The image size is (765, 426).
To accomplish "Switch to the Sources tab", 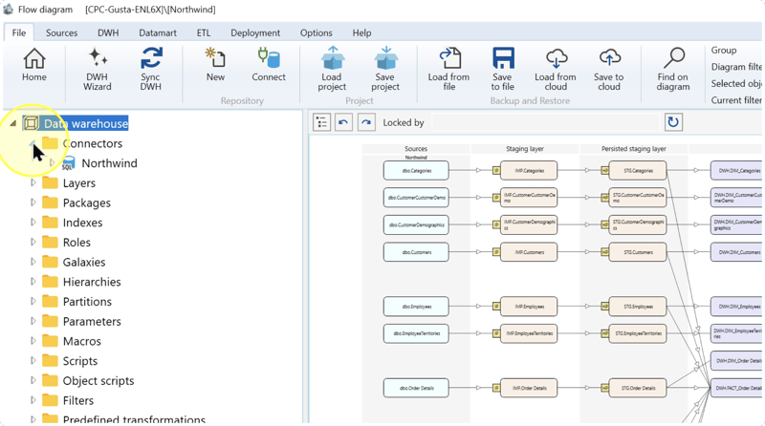I will click(x=61, y=32).
